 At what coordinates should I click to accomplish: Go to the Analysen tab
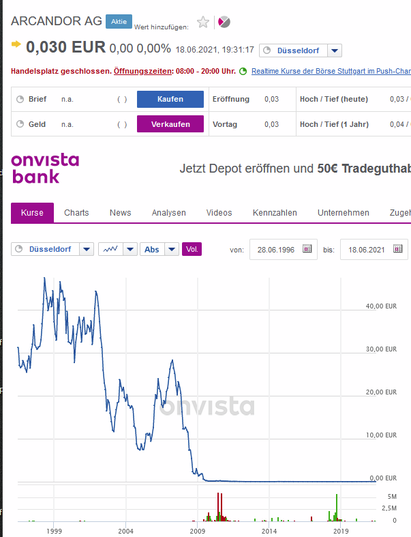(x=169, y=213)
